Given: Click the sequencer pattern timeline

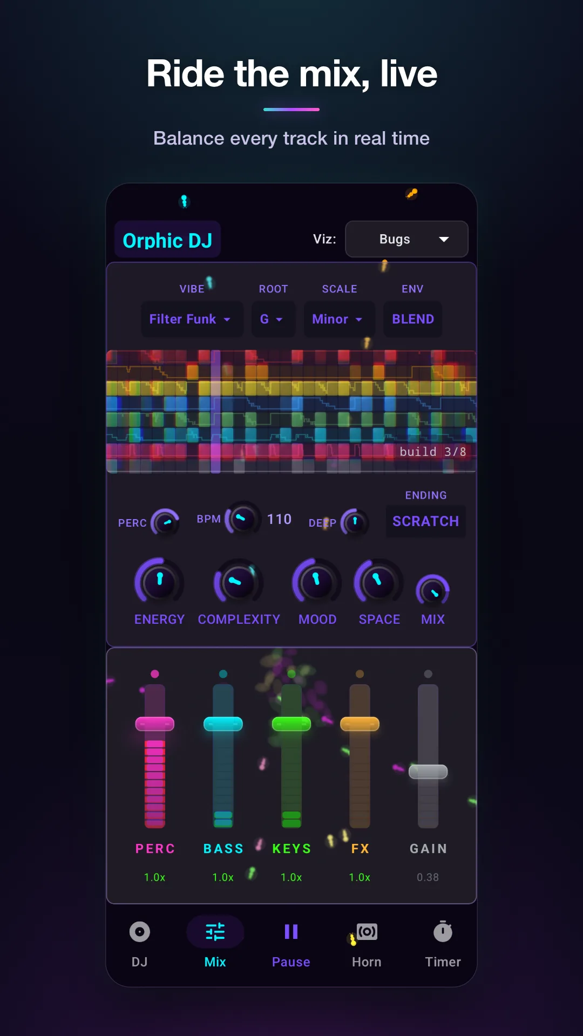Looking at the screenshot, I should click(291, 411).
